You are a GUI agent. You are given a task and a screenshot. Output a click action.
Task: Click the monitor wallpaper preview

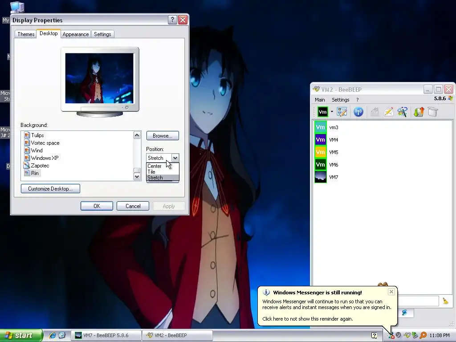coord(99,78)
